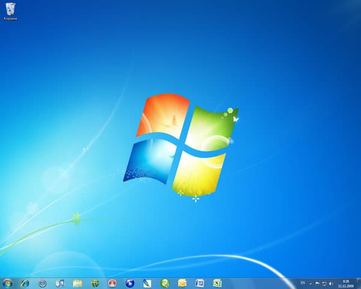Open the blue play button media player
Viewport: 361px width, 289px height.
pyautogui.click(x=130, y=283)
